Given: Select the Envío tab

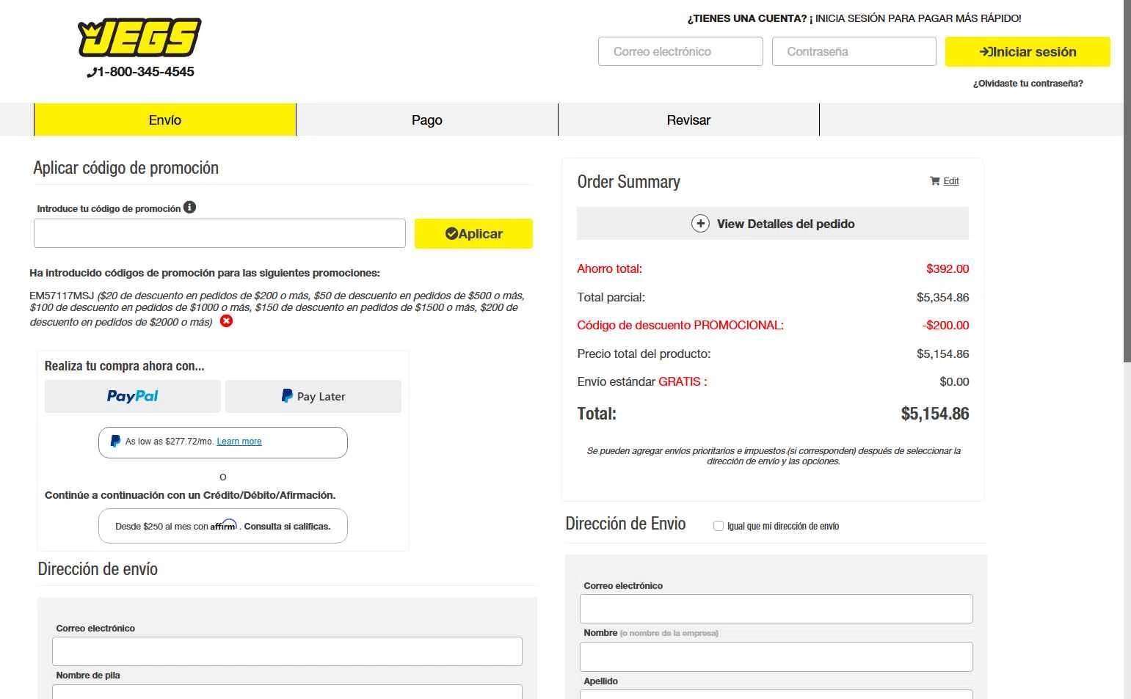Looking at the screenshot, I should click(x=165, y=120).
